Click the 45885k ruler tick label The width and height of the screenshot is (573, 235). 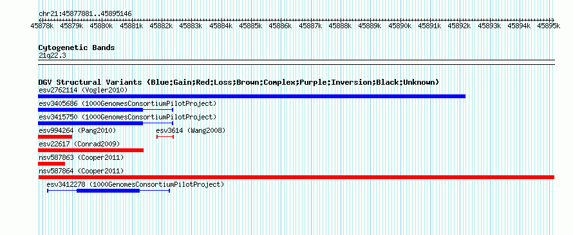point(251,26)
